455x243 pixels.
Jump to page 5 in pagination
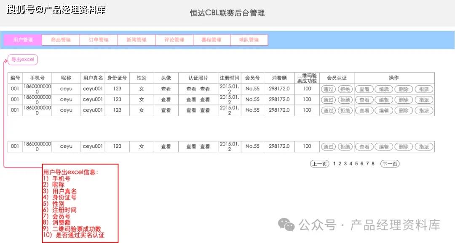pyautogui.click(x=356, y=164)
